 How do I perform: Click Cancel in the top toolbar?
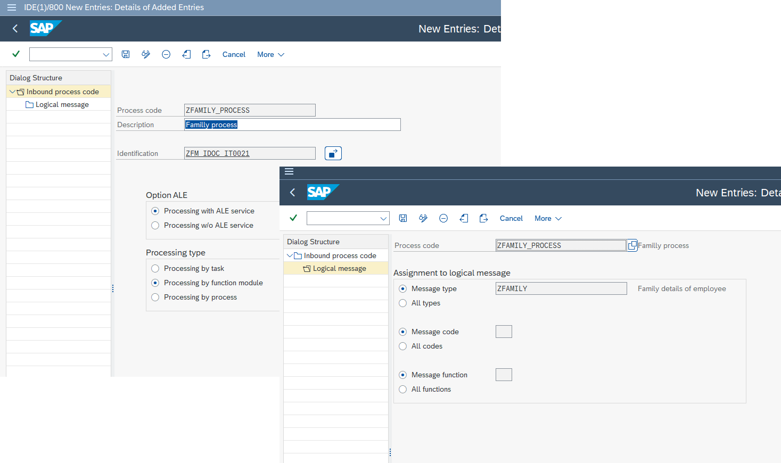tap(234, 54)
